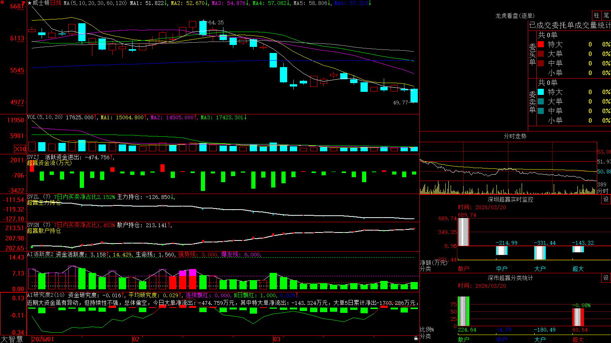This screenshot has width=611, height=343.
Task: Click the 深市超赢分类统计 panel title
Action: pos(510,278)
